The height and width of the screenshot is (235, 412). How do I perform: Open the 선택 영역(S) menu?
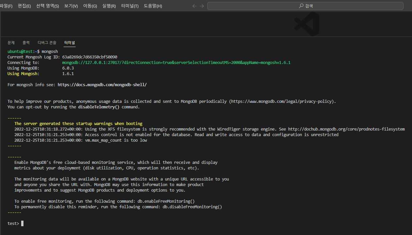(x=48, y=6)
